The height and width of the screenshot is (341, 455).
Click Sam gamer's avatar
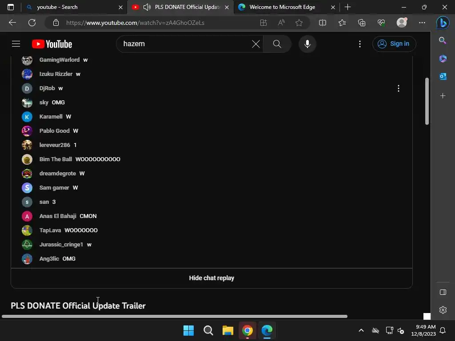coord(27,188)
